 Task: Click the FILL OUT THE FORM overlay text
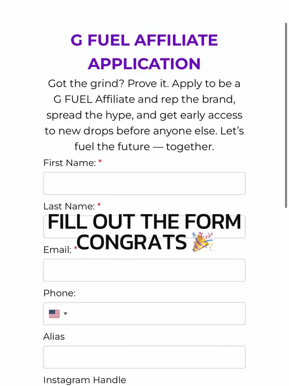click(144, 222)
